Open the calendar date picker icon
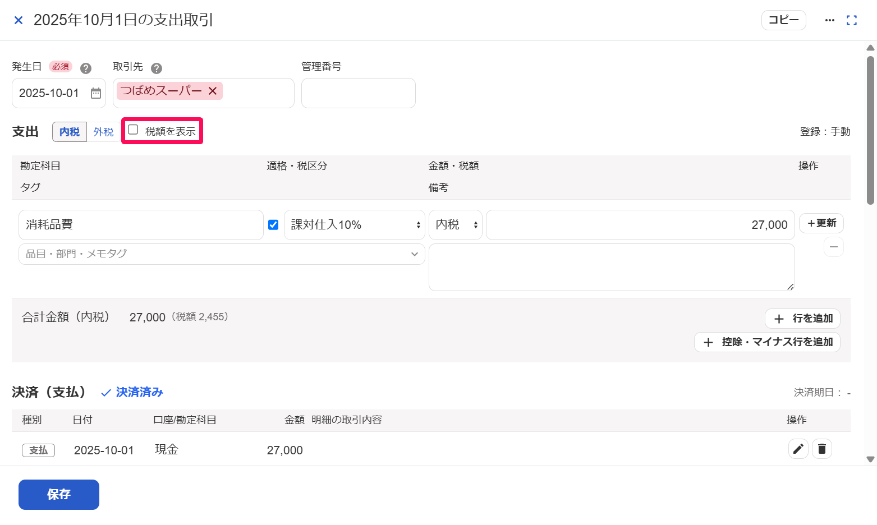 coord(96,93)
